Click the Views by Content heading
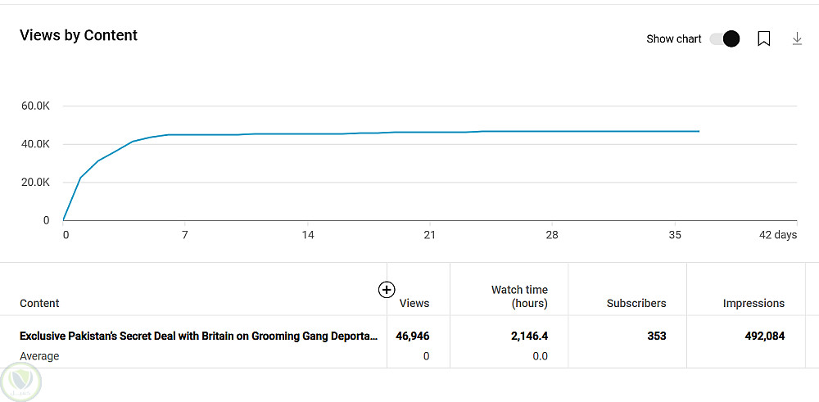Viewport: 819px width, 402px height. (x=79, y=35)
